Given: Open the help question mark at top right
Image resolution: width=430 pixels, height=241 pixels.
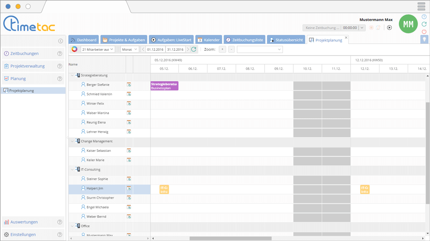Looking at the screenshot, I should [424, 17].
